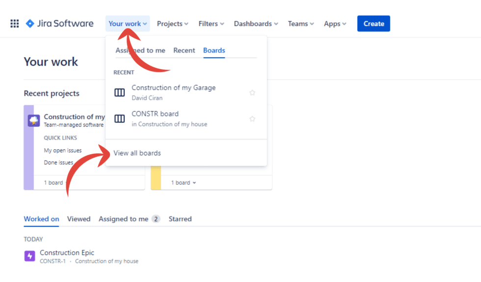
Task: Click the 'in Construction of my house' subtitle
Action: click(x=169, y=124)
